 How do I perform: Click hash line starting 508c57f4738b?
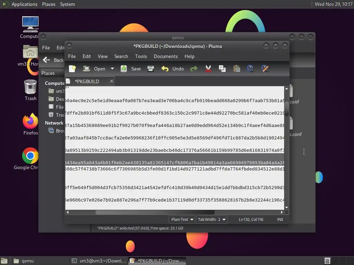pyautogui.click(x=175, y=169)
